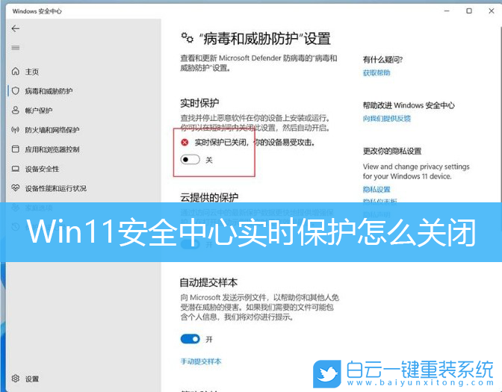Go to 帐户保护 page
Viewport: 502px width, 392px height.
39,111
